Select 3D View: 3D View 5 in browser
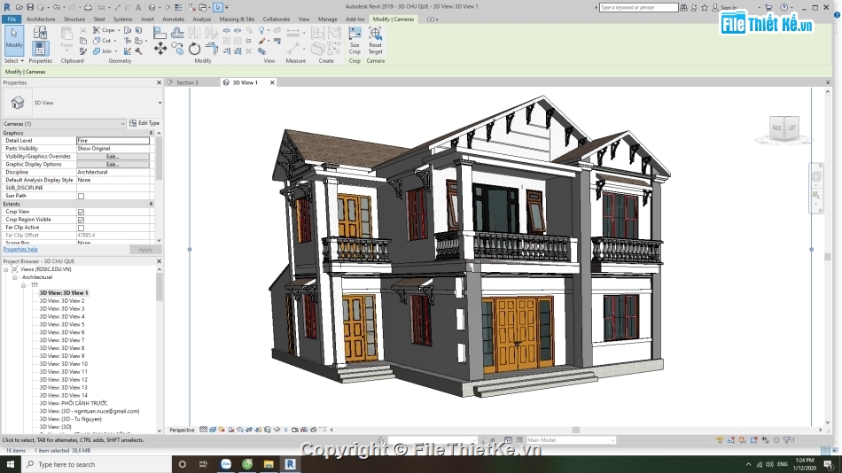The image size is (842, 473). pyautogui.click(x=62, y=324)
